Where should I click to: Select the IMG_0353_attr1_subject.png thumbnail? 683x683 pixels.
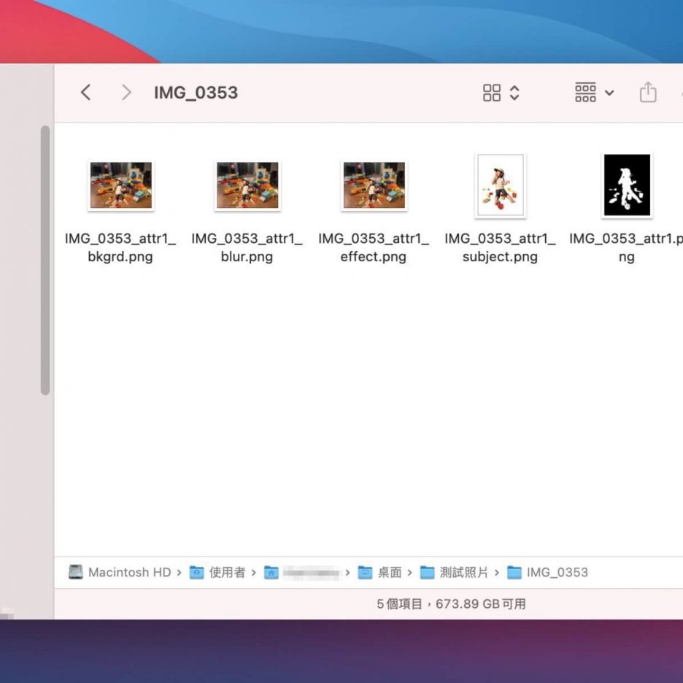coord(500,185)
